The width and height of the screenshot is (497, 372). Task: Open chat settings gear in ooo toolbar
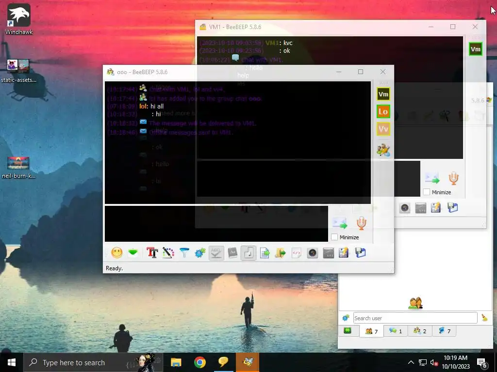pyautogui.click(x=200, y=253)
